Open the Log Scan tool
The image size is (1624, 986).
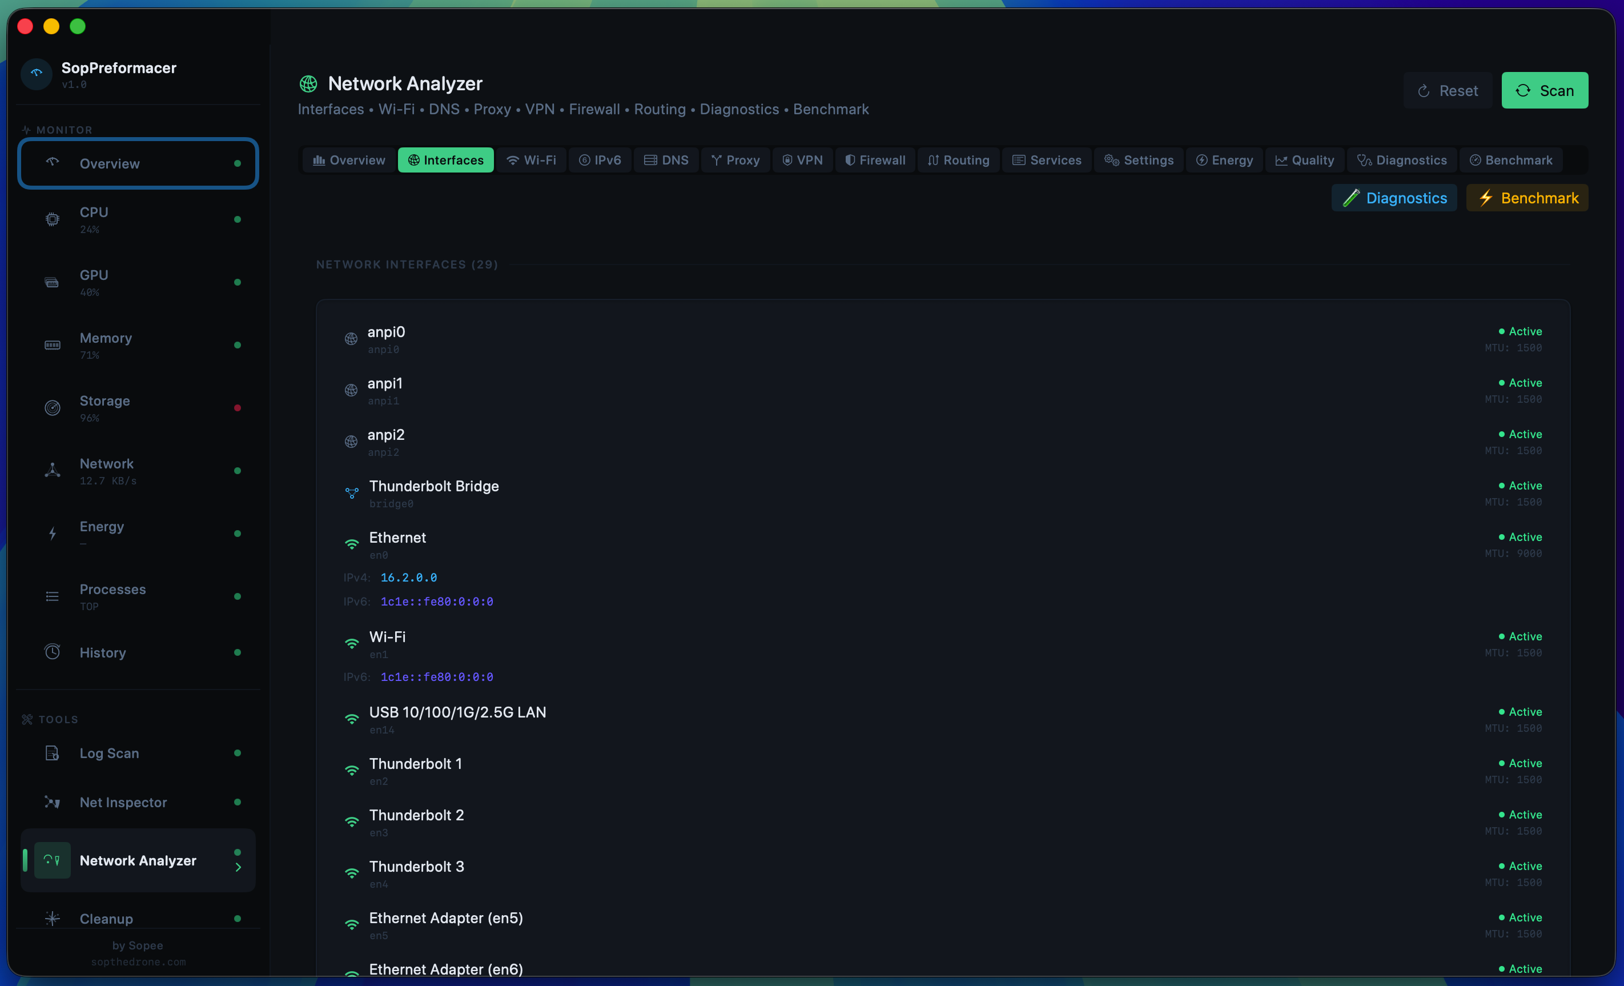point(137,752)
